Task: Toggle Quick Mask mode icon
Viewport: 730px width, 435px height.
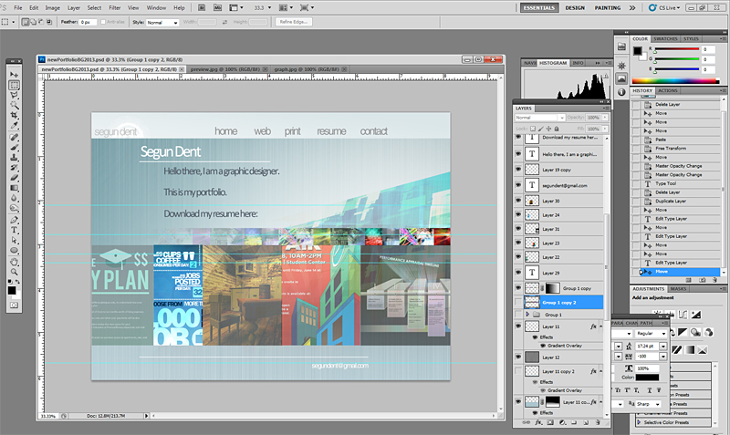Action: coord(14,306)
